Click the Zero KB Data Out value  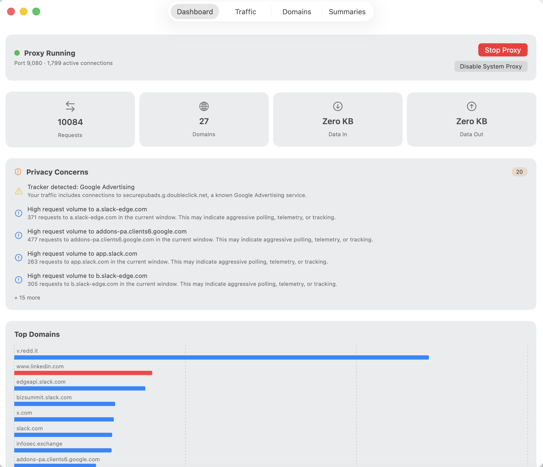point(471,121)
